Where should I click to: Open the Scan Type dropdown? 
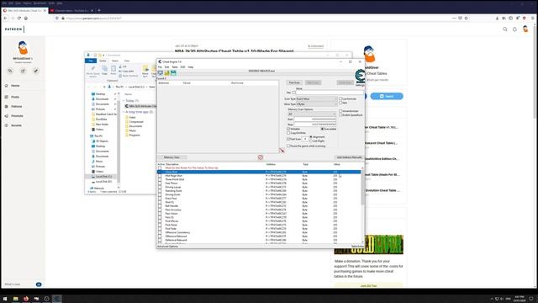click(316, 99)
